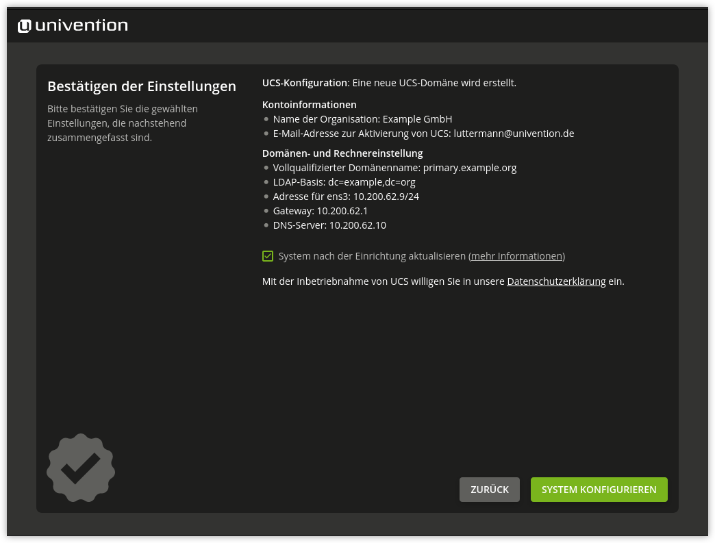715x543 pixels.
Task: Click the domain name 'primary.example.org' entry
Action: pyautogui.click(x=468, y=167)
